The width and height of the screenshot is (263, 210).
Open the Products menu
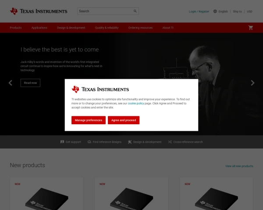[16, 28]
